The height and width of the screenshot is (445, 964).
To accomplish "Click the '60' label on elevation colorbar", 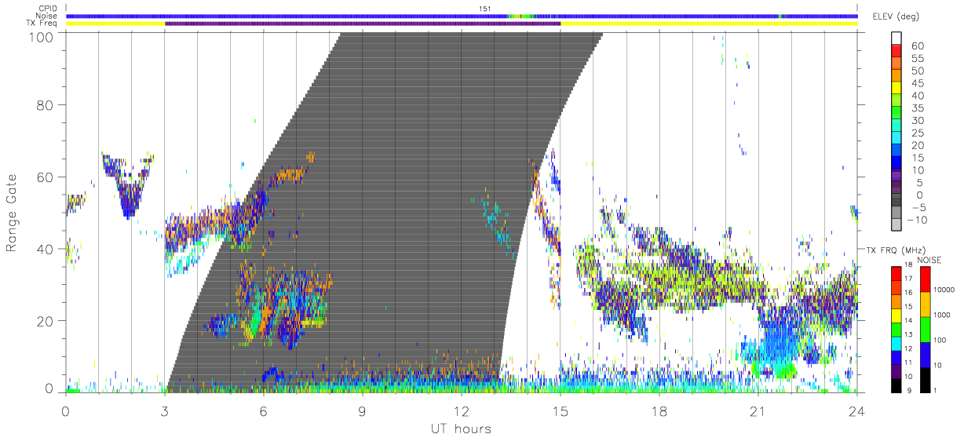I will coord(916,46).
